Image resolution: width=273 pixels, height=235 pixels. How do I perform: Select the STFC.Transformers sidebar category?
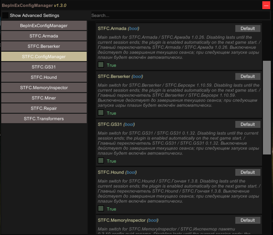pyautogui.click(x=44, y=119)
